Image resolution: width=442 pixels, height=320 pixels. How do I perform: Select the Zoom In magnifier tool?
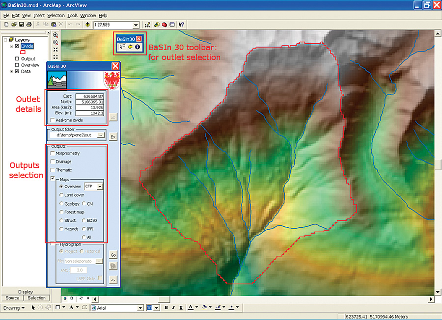55,35
